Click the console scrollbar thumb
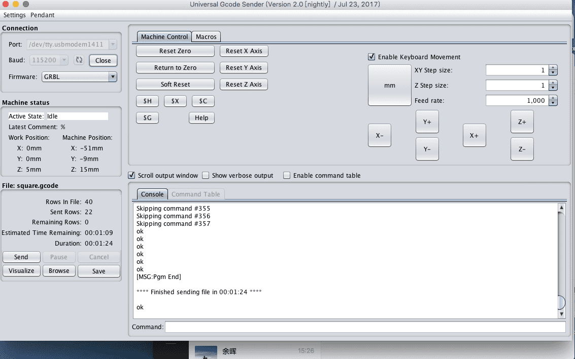Screen dimensions: 575x359 561,302
